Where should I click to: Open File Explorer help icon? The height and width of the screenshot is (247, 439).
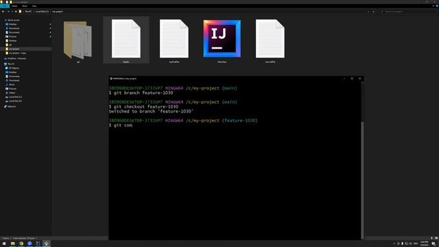[437, 6]
